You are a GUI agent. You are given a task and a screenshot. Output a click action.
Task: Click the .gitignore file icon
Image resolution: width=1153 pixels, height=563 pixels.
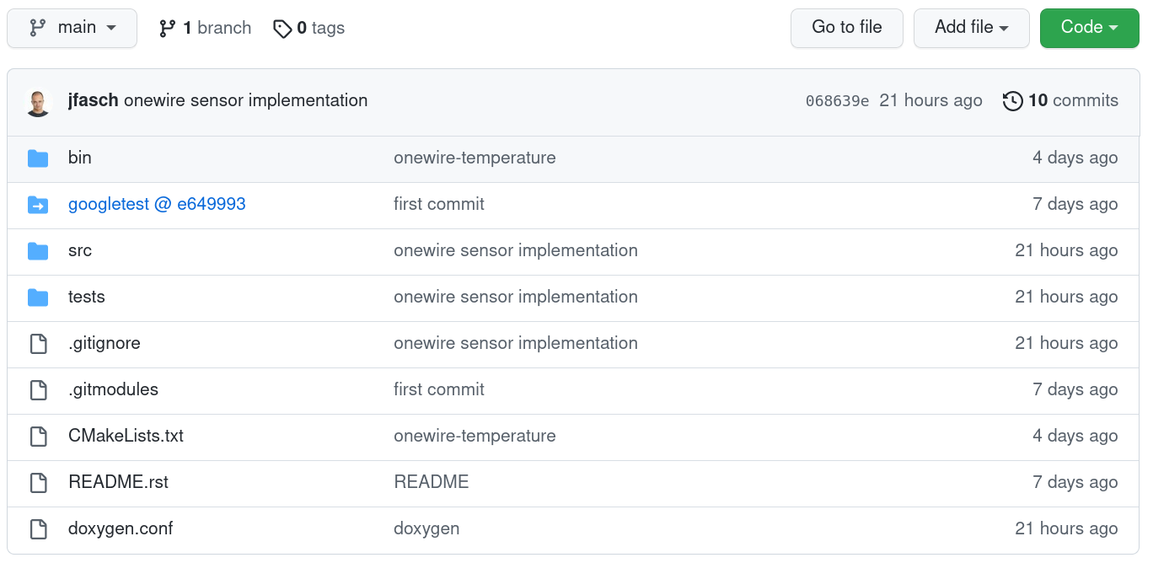point(38,344)
